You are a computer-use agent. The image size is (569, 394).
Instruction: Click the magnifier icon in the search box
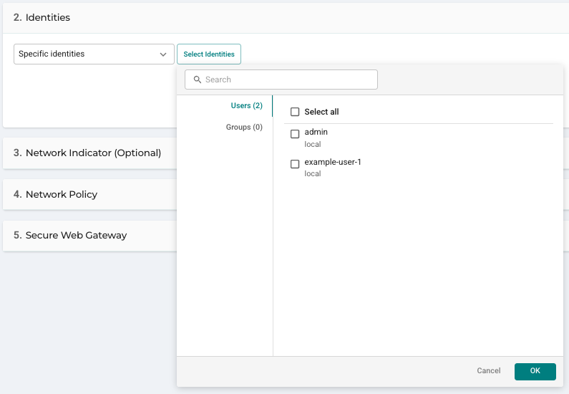point(197,80)
